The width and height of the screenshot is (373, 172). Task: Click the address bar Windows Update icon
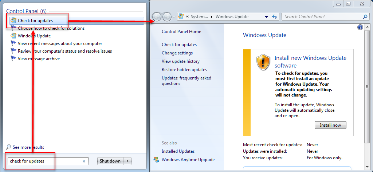tap(181, 17)
